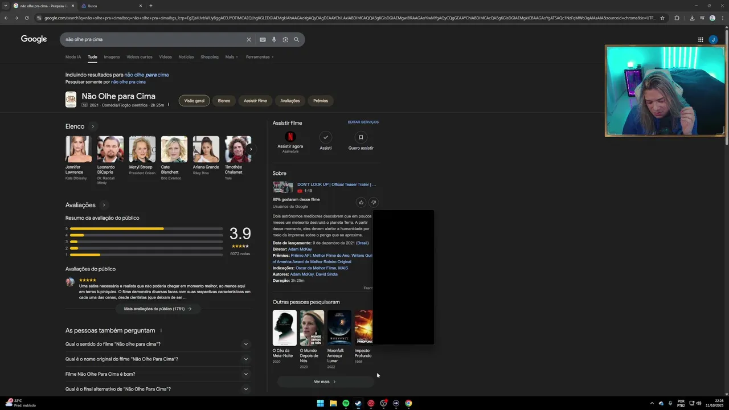Open File Explorer from the taskbar
Screen dimensions: 729x410
click(x=333, y=403)
